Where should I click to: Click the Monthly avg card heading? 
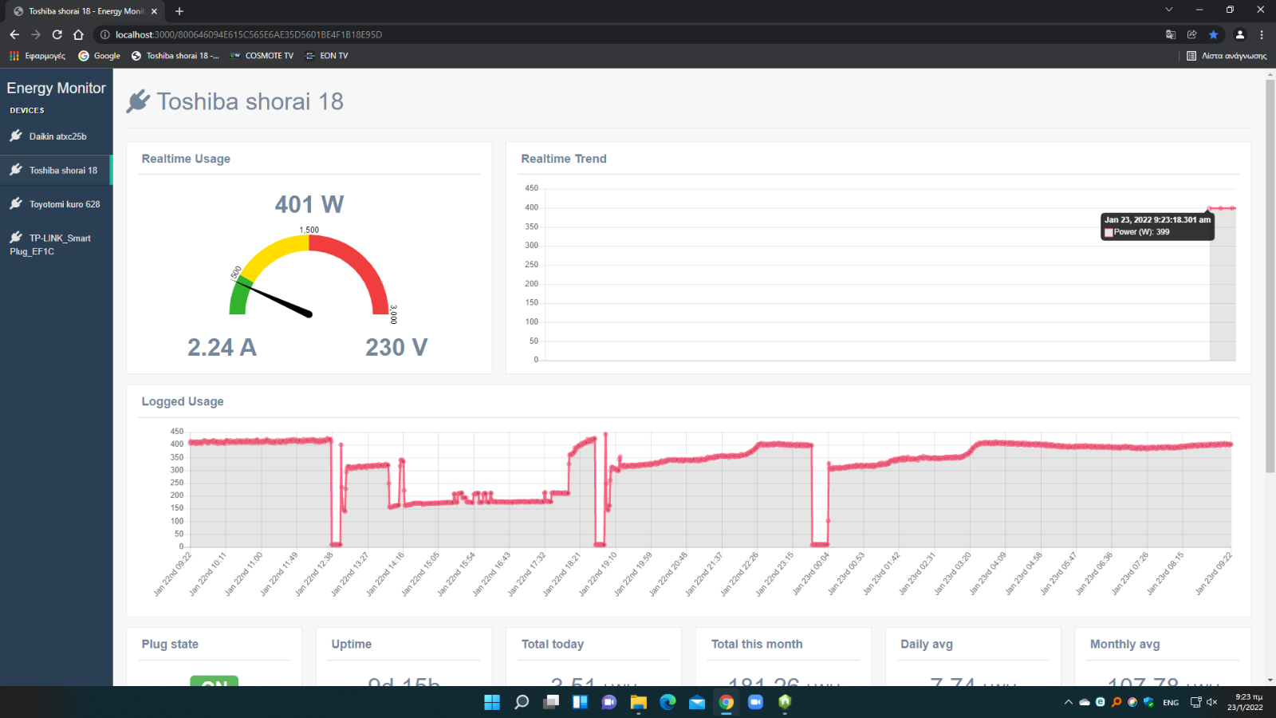1125,644
